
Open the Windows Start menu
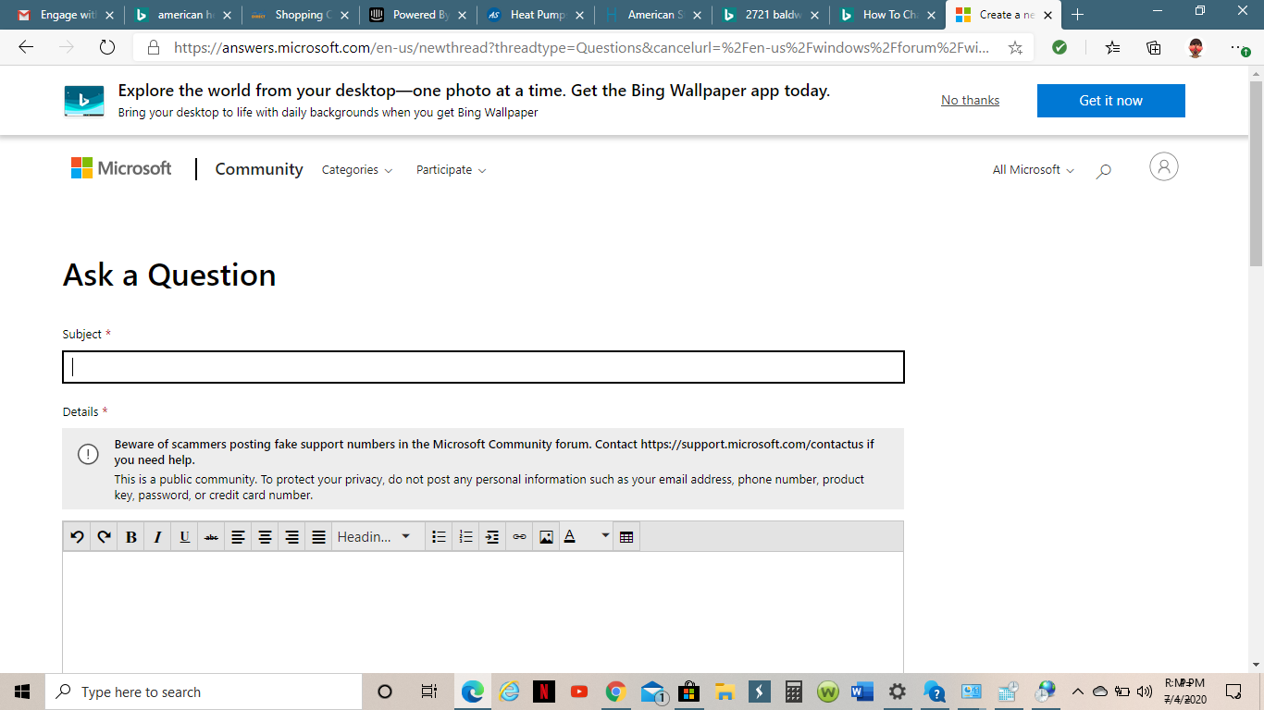click(x=22, y=692)
